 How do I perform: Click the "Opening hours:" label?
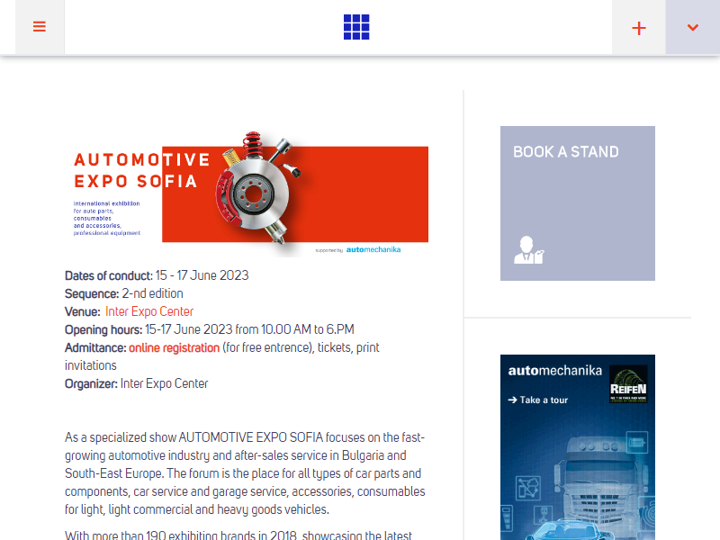coord(103,329)
